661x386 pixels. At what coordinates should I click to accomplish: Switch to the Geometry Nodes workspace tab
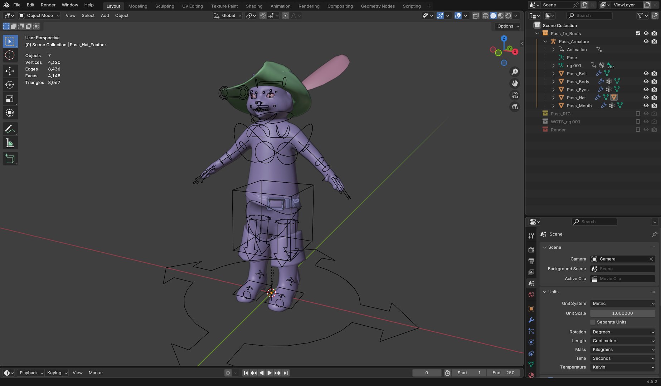tap(378, 6)
